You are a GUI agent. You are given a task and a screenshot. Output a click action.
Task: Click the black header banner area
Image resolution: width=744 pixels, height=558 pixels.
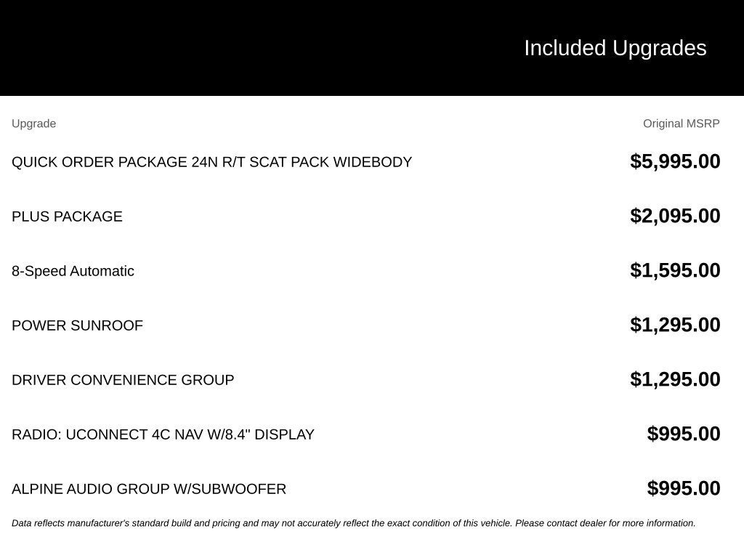coord(372,47)
